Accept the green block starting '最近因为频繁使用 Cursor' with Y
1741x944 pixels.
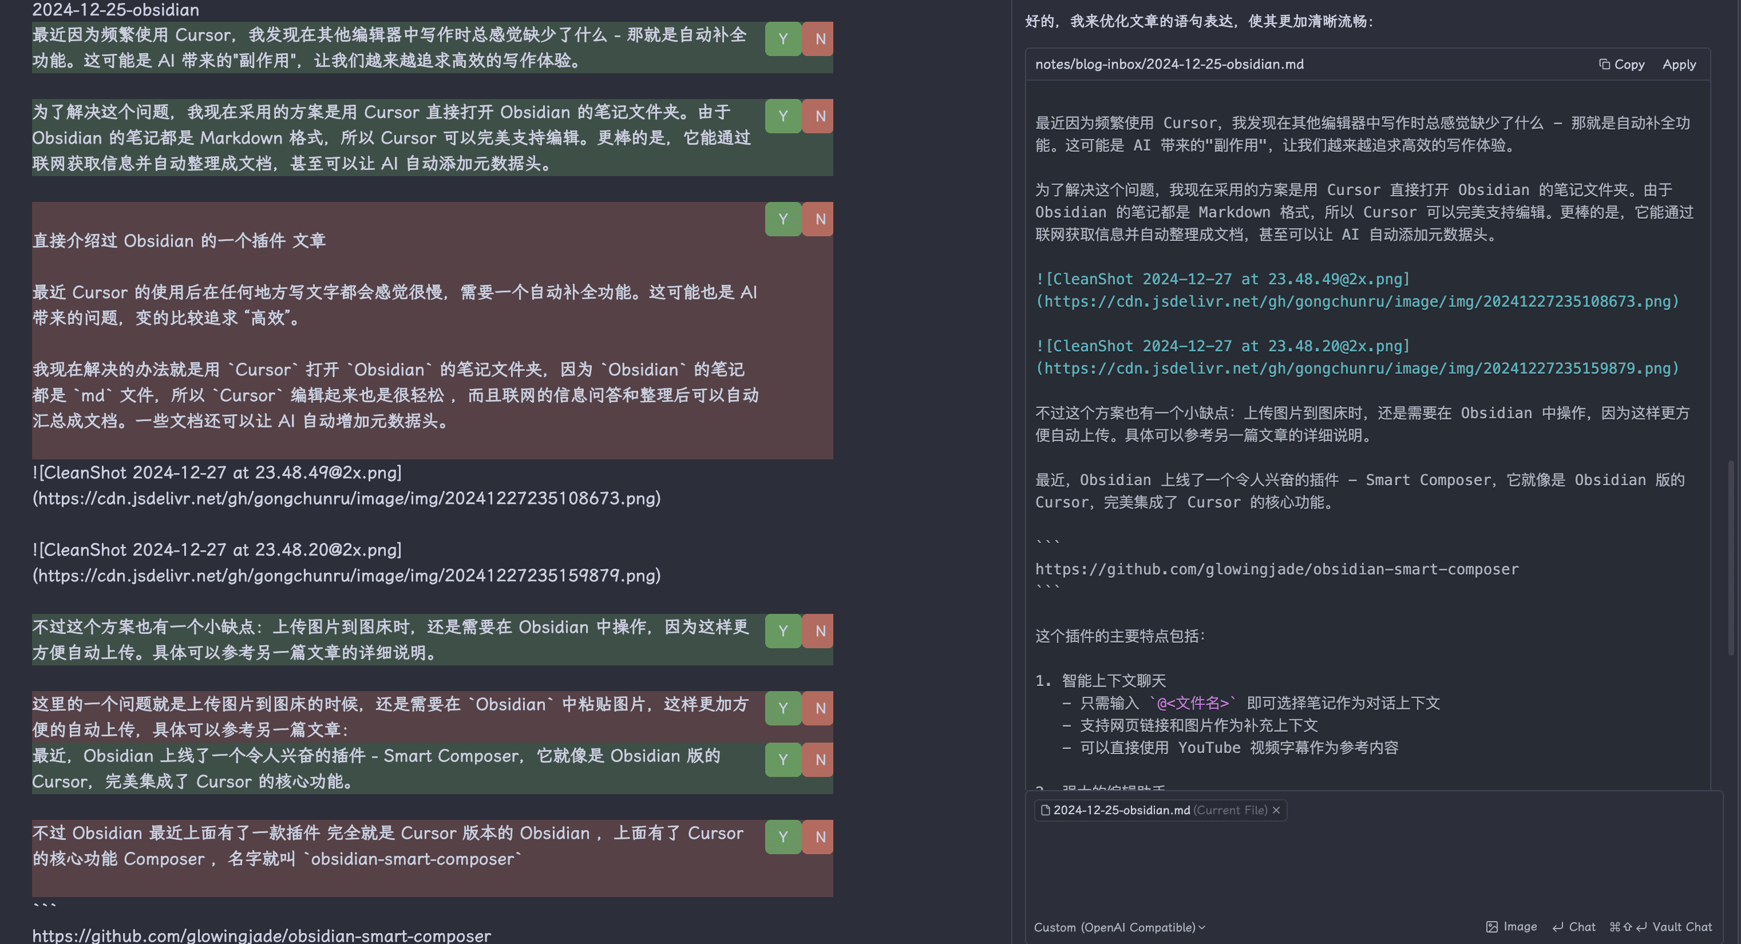pyautogui.click(x=784, y=38)
